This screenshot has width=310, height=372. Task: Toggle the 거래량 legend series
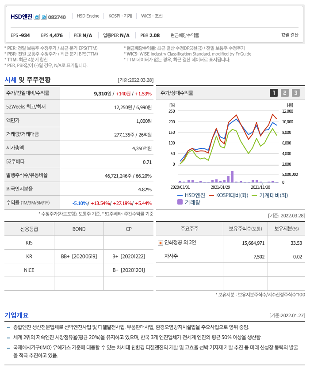tap(189, 202)
